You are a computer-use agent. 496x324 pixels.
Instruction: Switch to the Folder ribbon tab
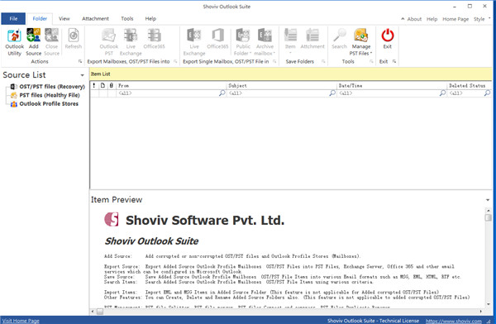point(40,19)
